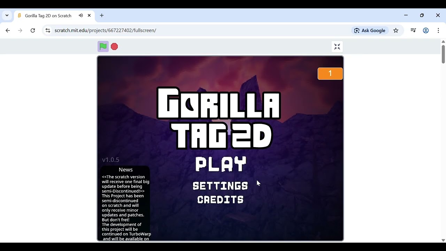Screen dimensions: 446x251
Task: Go forward to the next page
Action: pyautogui.click(x=20, y=30)
